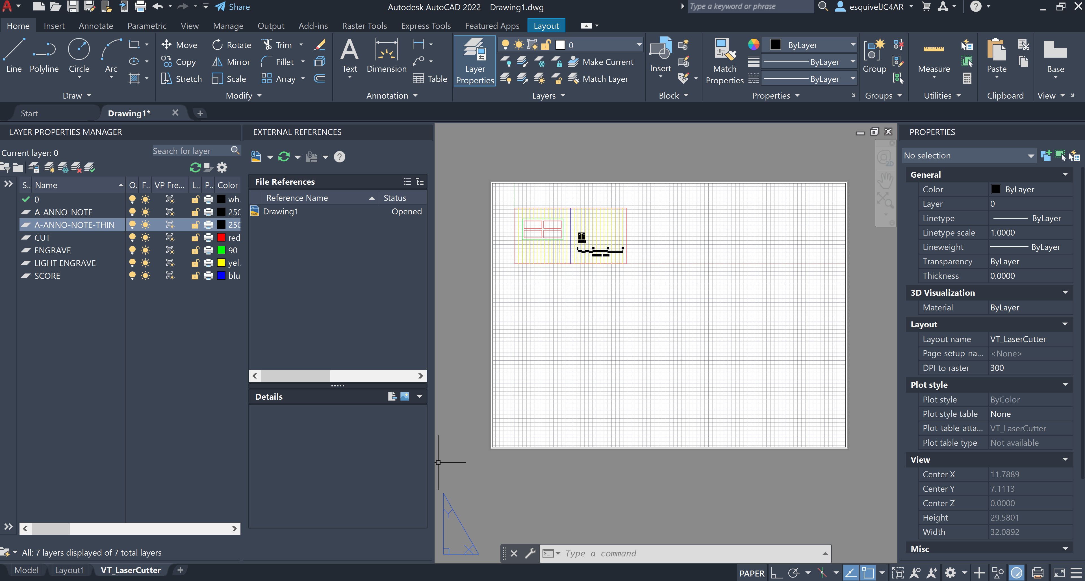Expand the Draw panel
1085x581 pixels.
pos(77,95)
